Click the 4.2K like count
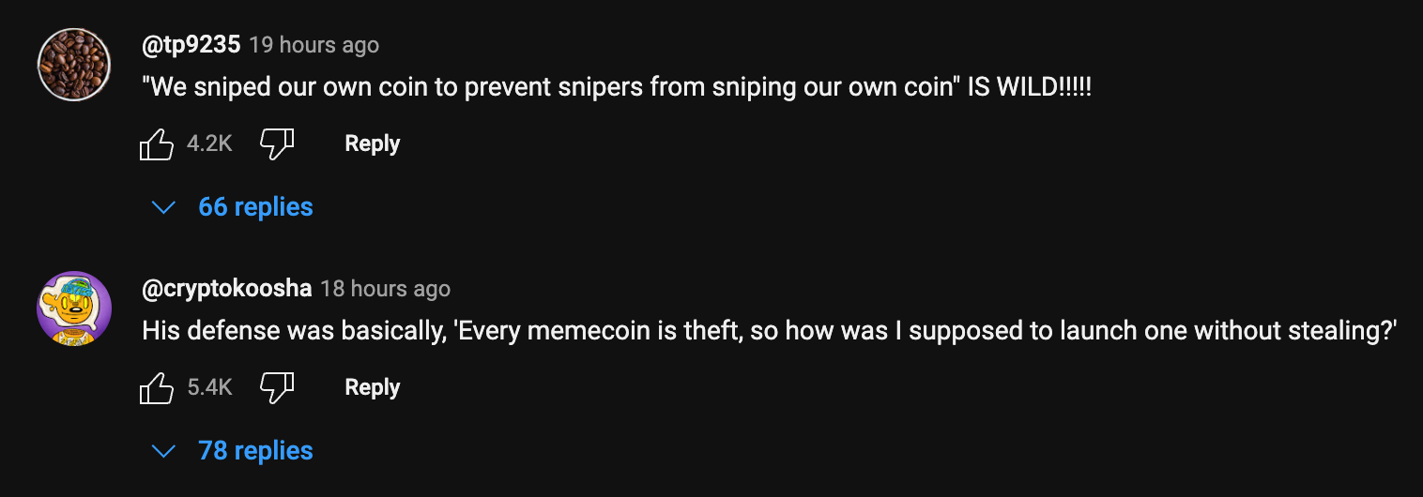1423x497 pixels. [210, 143]
